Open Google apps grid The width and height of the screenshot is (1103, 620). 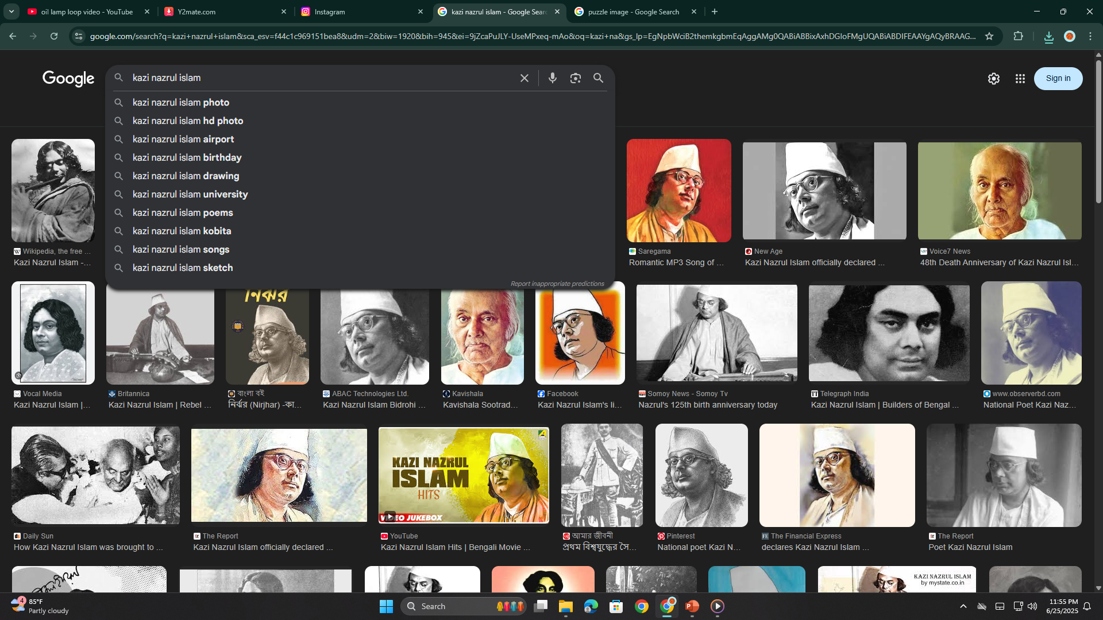click(x=1020, y=79)
